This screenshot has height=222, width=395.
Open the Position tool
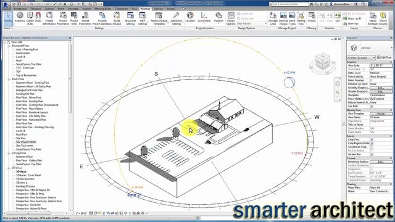[218, 17]
